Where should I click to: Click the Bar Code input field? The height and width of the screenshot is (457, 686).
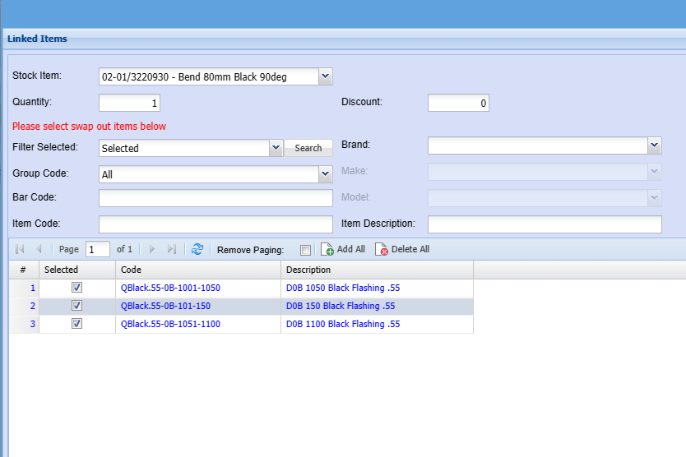click(216, 198)
